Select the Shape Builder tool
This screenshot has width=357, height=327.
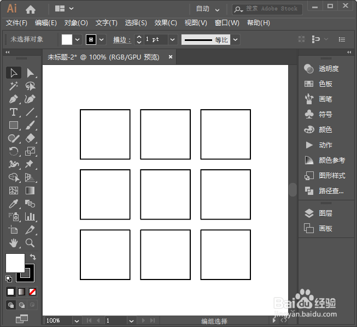pyautogui.click(x=14, y=177)
